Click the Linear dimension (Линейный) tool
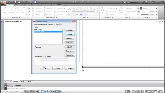Viewport: 165px width, 93px height. coord(111,9)
